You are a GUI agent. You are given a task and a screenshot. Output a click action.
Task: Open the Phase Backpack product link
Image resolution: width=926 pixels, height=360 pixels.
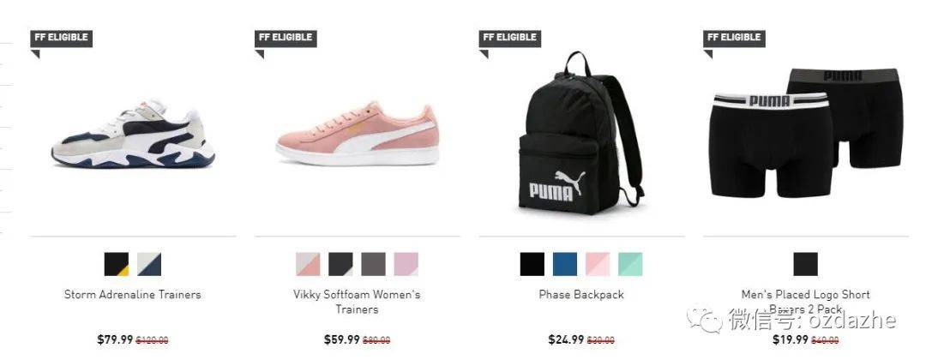(x=581, y=295)
